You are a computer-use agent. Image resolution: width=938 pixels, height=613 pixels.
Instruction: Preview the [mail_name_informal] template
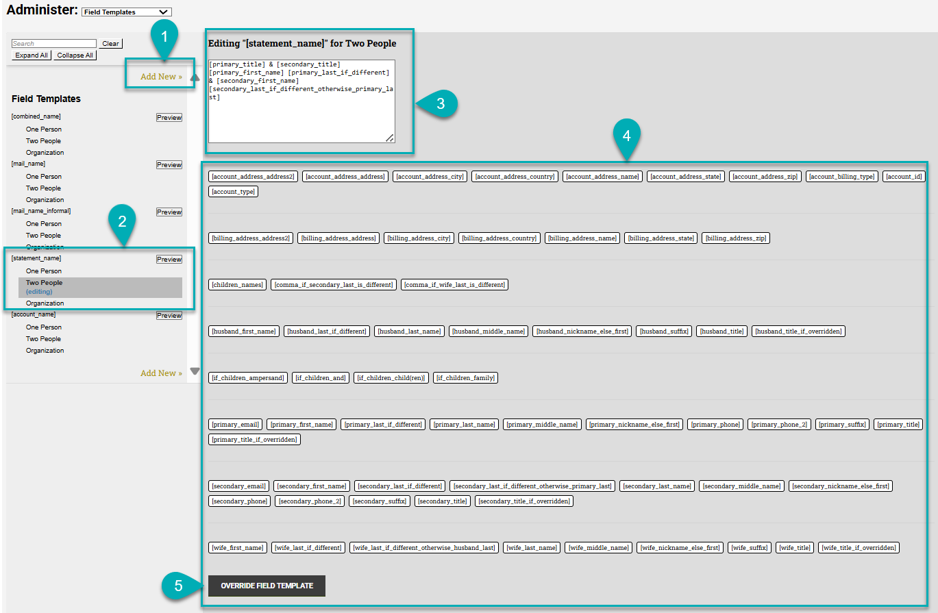coord(169,212)
